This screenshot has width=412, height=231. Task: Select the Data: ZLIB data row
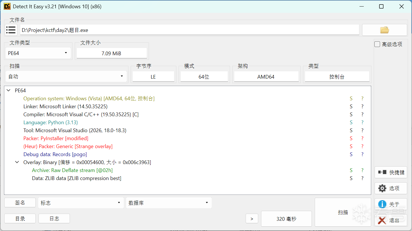pos(188,178)
